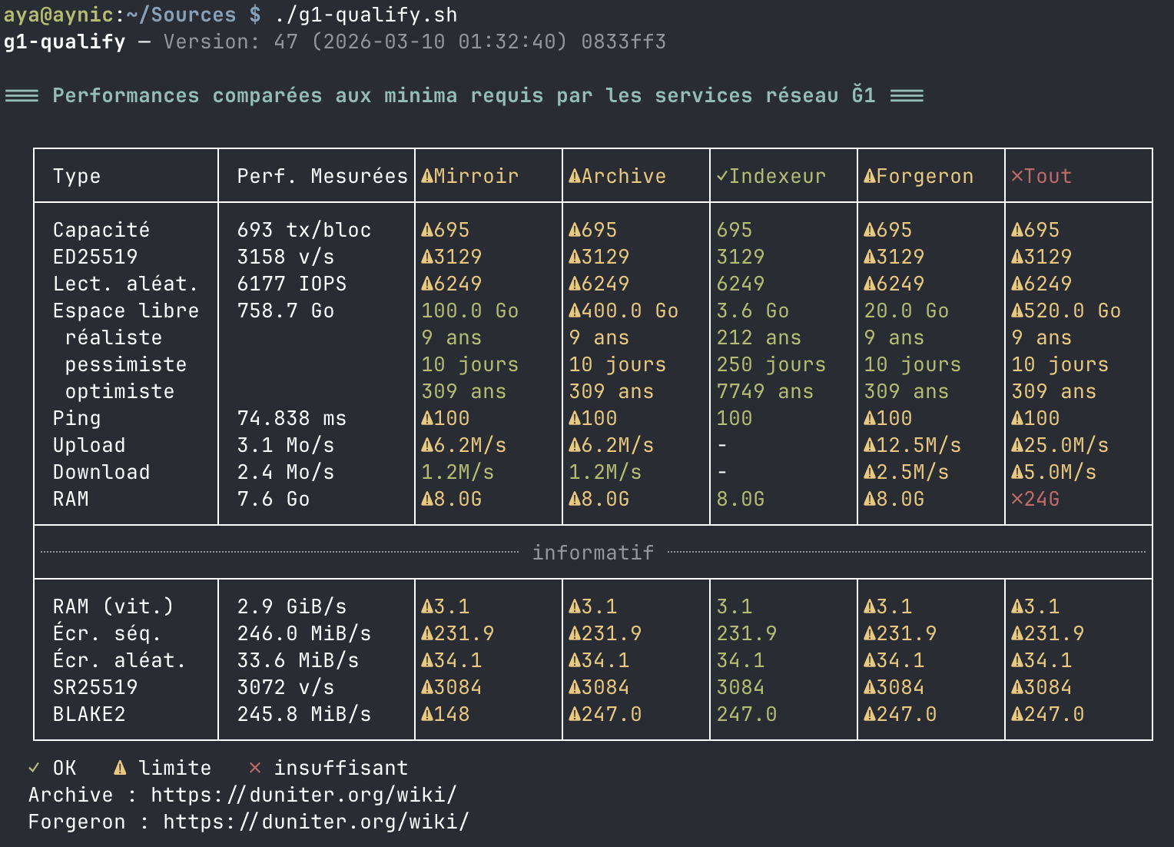Select the measured Ping value 74.838 ms
Viewport: 1174px width, 847px height.
(291, 419)
